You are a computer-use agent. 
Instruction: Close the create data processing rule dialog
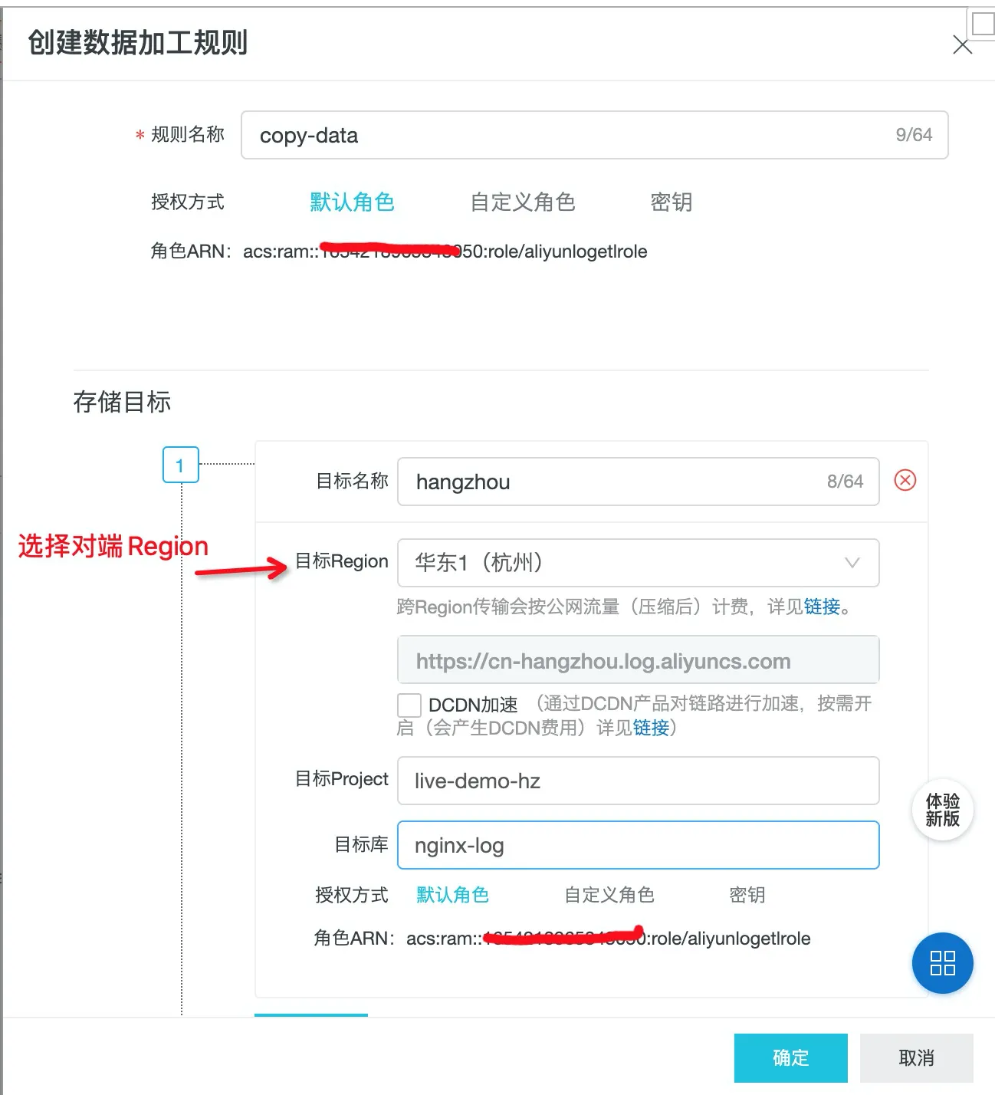click(x=962, y=45)
